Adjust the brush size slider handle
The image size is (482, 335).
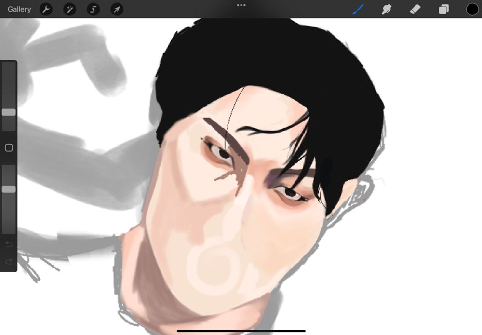[9, 112]
